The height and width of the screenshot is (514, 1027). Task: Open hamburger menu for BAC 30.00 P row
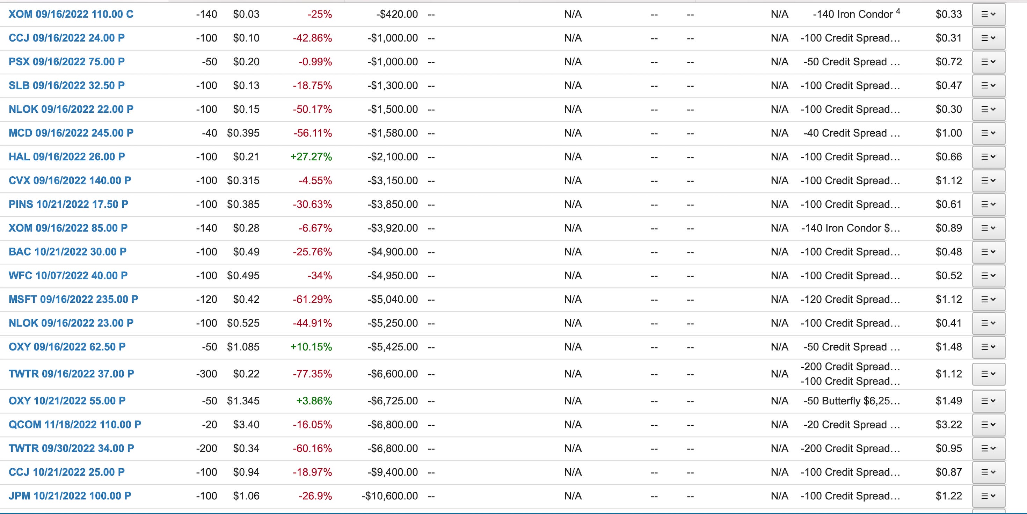[988, 252]
